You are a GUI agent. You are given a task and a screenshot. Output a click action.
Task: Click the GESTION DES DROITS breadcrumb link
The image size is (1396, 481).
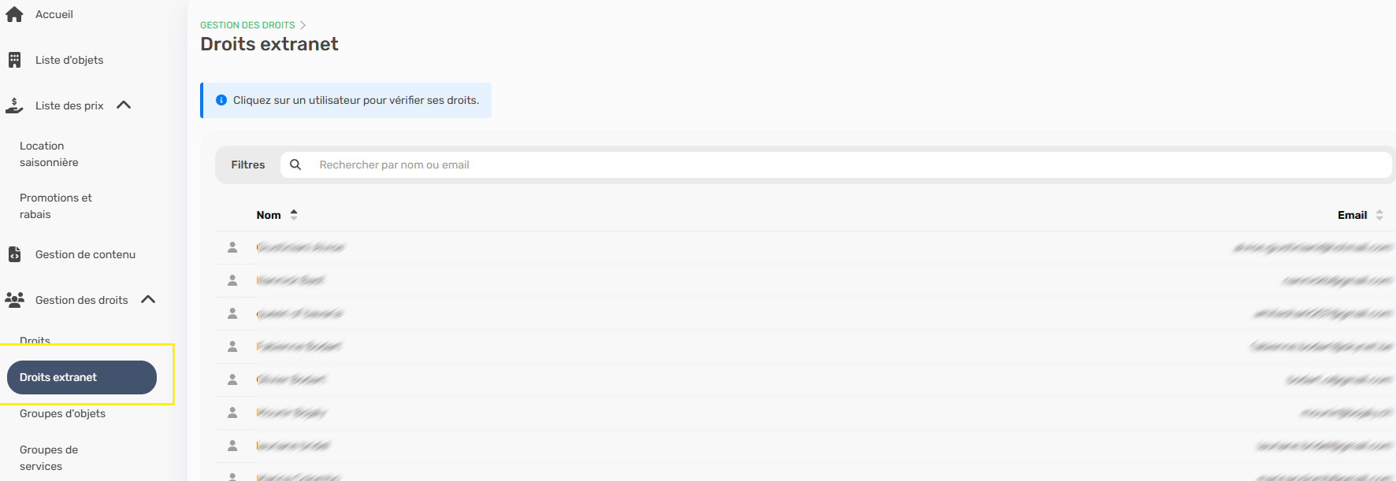(x=247, y=25)
